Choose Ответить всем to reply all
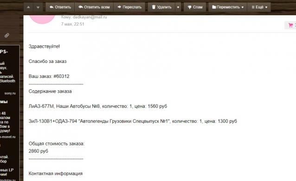This screenshot has width=296, height=181. click(x=94, y=7)
